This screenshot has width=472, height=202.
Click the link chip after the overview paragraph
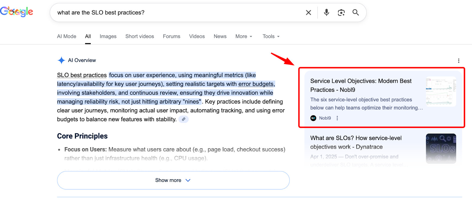tap(183, 119)
